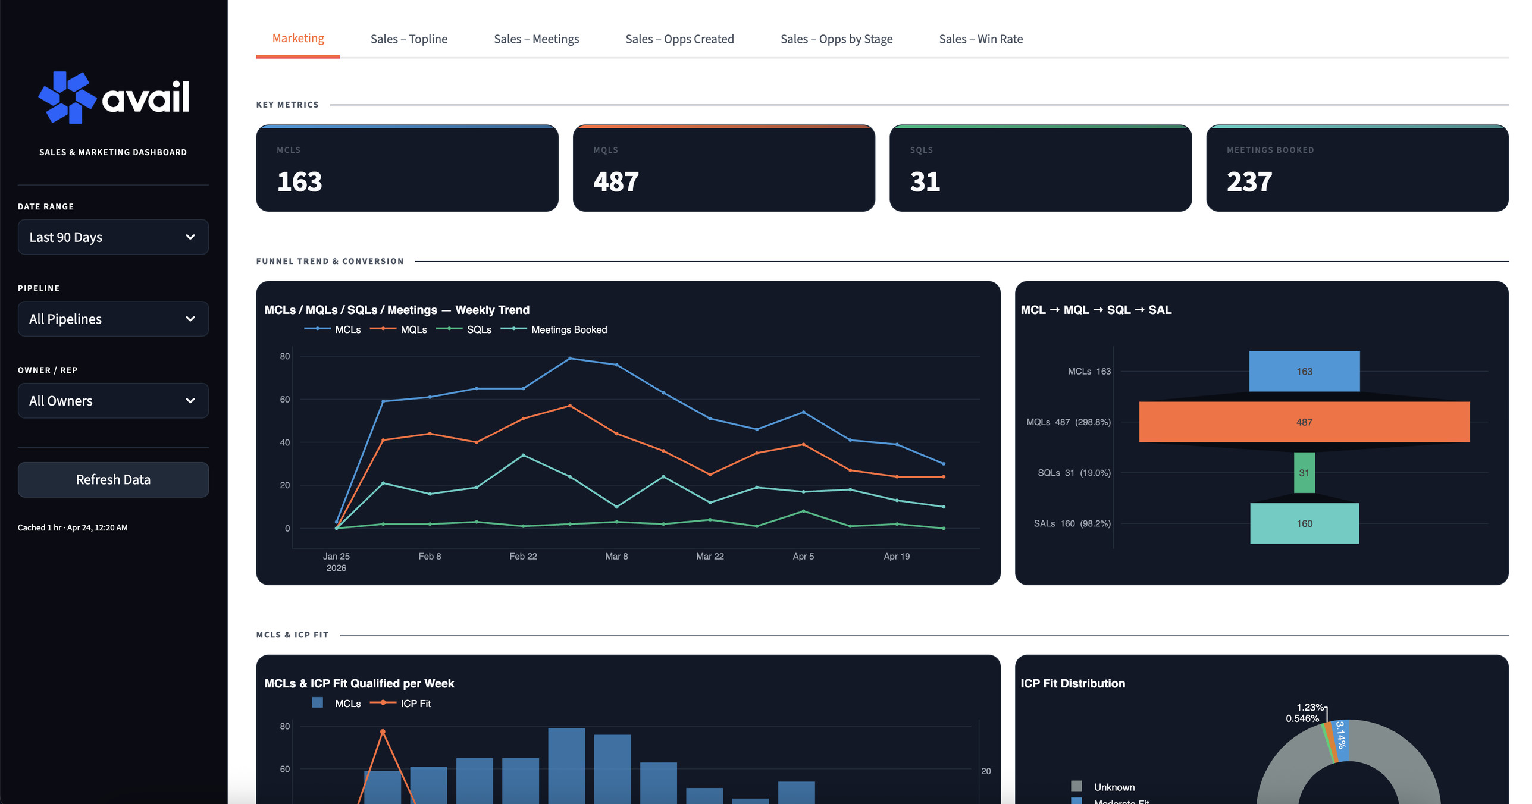The width and height of the screenshot is (1532, 804).
Task: Switch to the Sales – Topline tab
Action: point(409,39)
